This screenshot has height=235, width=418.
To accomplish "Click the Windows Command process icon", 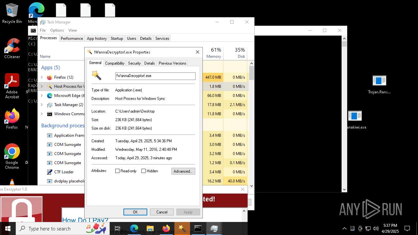I will pyautogui.click(x=50, y=114).
